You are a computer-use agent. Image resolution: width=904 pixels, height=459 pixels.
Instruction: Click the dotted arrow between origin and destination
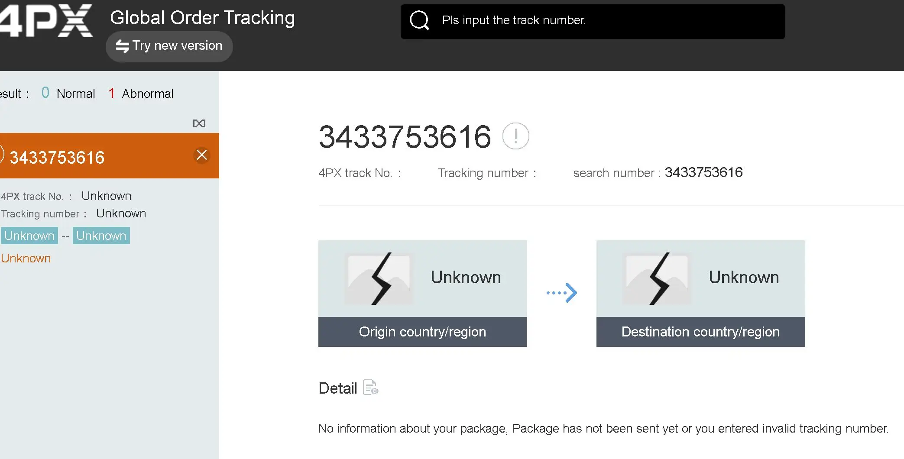click(x=562, y=293)
